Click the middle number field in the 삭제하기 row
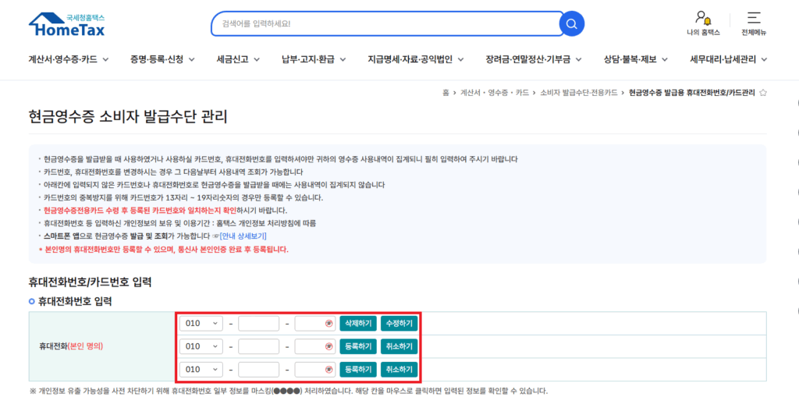Image resolution: width=799 pixels, height=408 pixels. [259, 324]
